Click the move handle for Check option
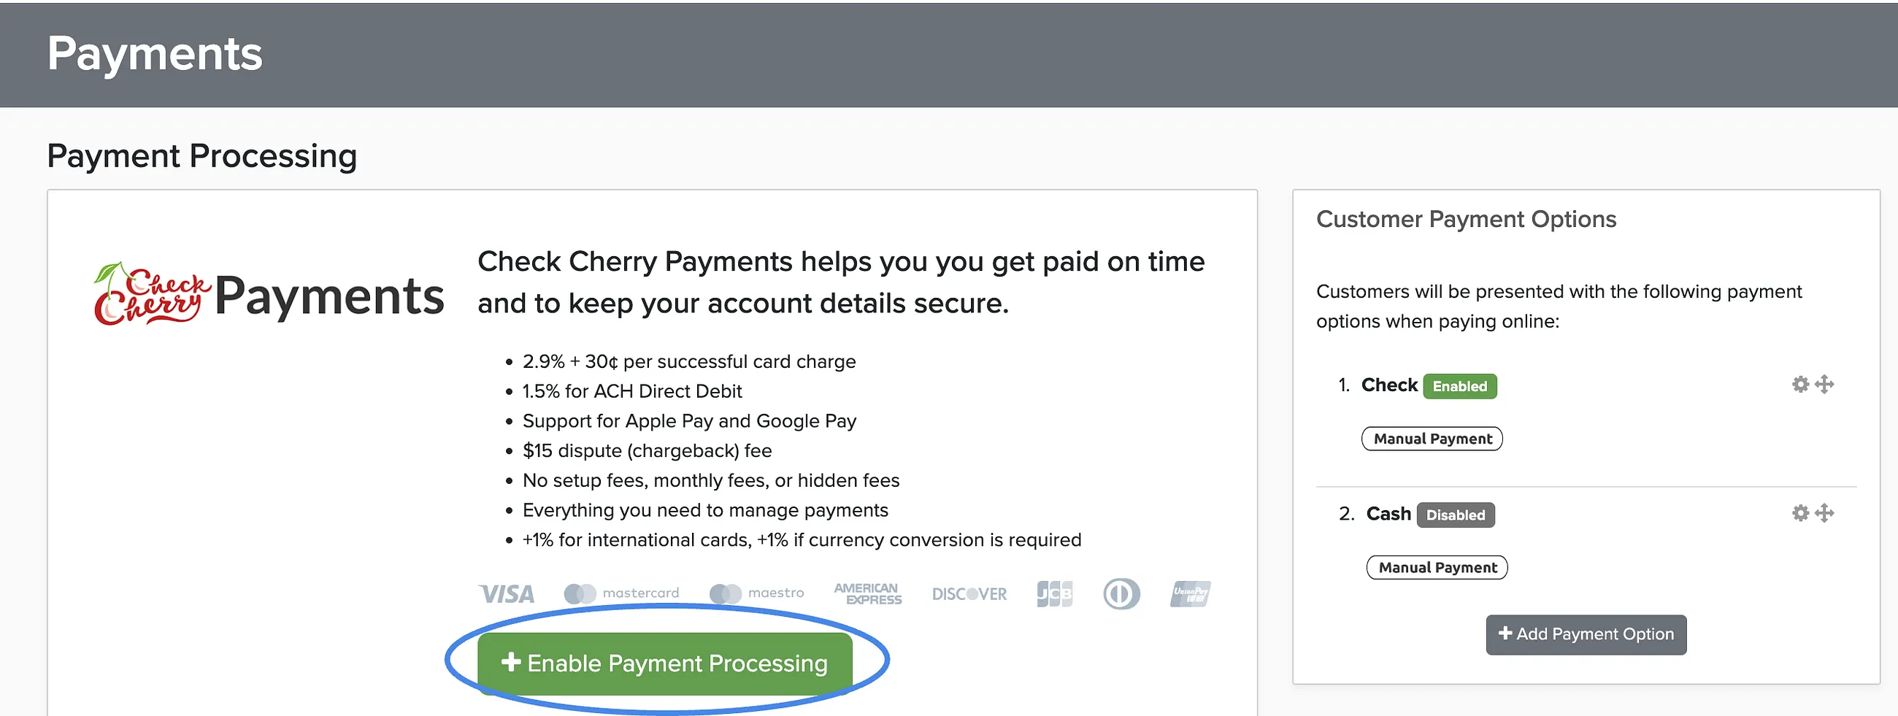Image resolution: width=1898 pixels, height=716 pixels. coord(1824,384)
